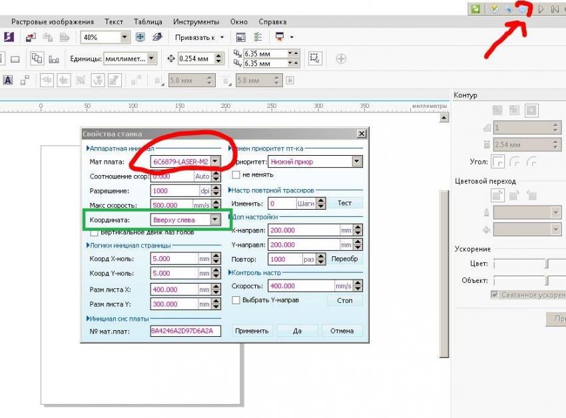Click the linear color transition icon under Цветовой переход
The image size is (566, 418).
(x=497, y=195)
